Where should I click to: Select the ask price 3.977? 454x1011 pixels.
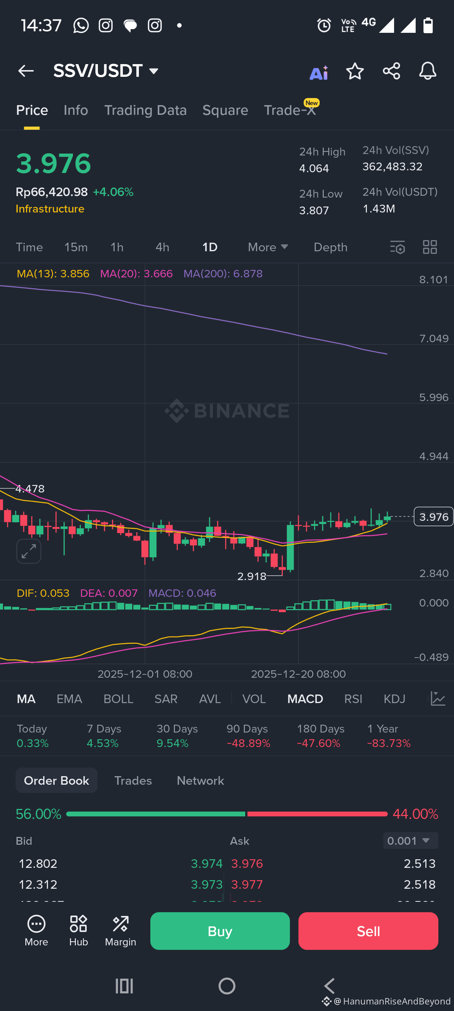247,884
